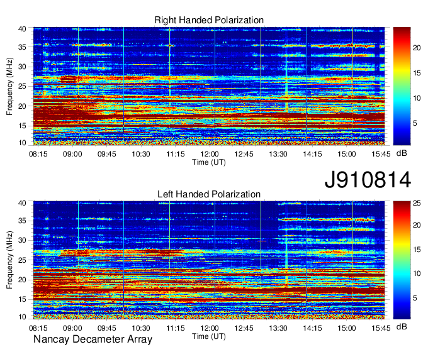Click 12:00 time tick on left-handed plot
This screenshot has height=347, width=428.
click(x=210, y=328)
